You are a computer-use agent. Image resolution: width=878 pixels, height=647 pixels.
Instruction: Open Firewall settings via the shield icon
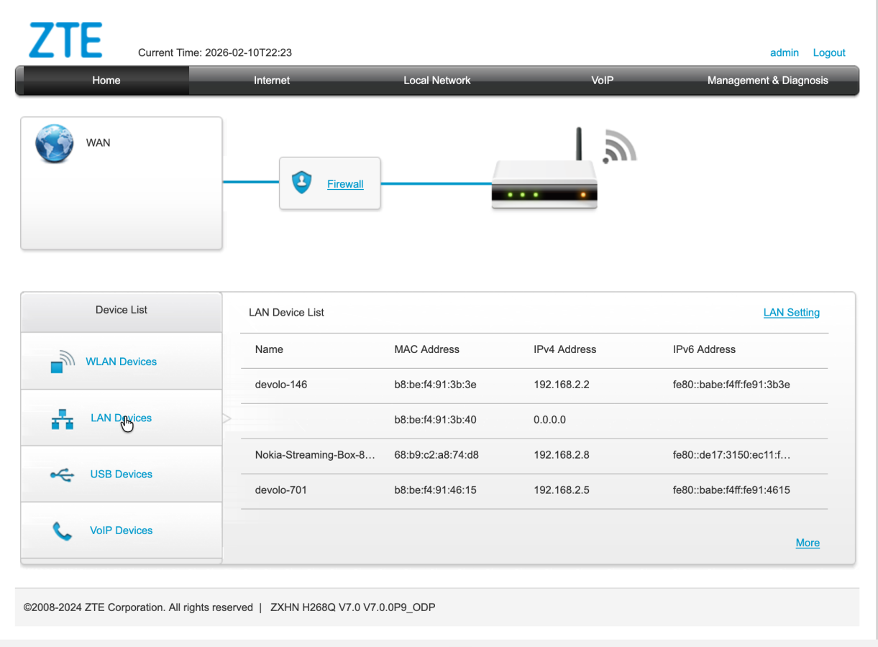302,180
